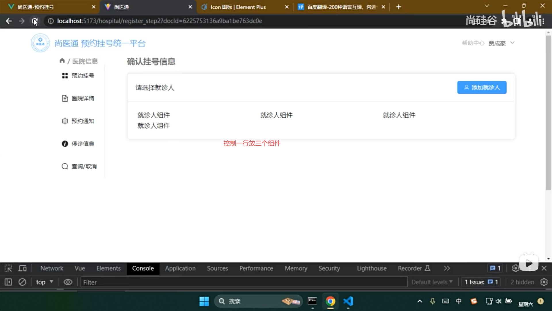Screen dimensions: 552x311
Task: Click the 停诊信息 info icon
Action: pos(65,143)
